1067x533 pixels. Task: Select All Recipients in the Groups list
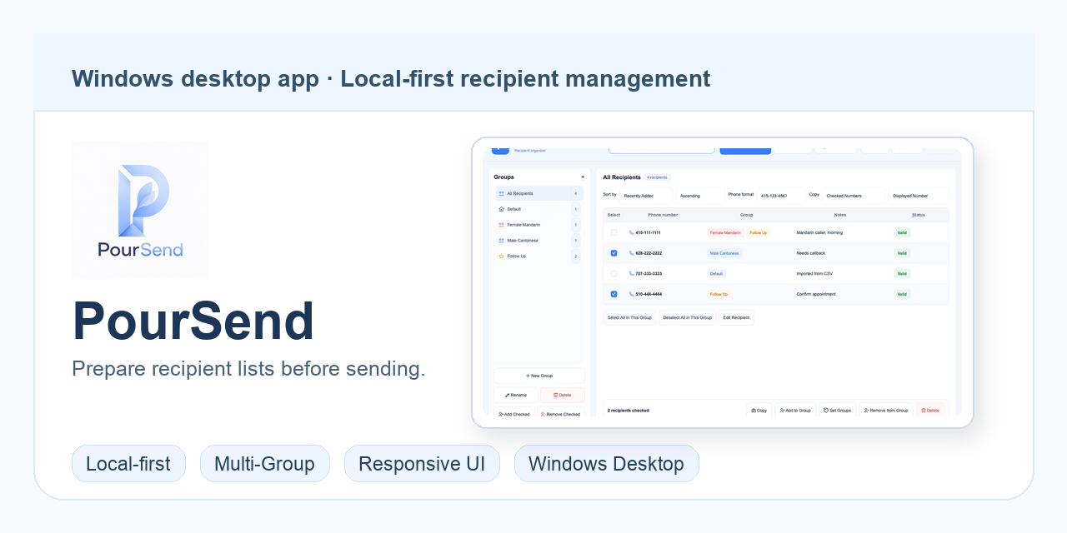(538, 193)
